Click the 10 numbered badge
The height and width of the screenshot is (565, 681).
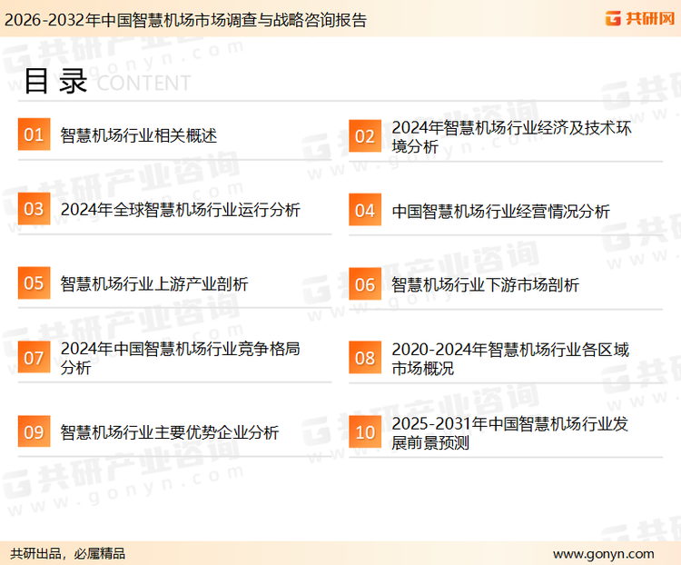tap(365, 432)
